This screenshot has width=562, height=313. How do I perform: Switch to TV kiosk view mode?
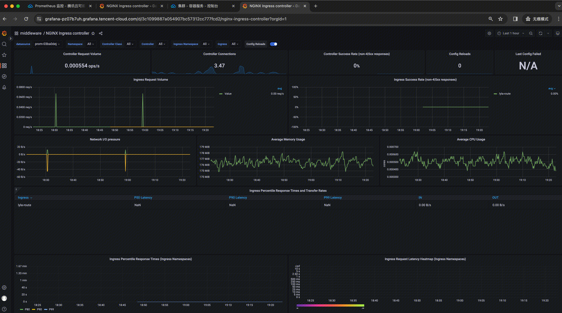click(558, 33)
